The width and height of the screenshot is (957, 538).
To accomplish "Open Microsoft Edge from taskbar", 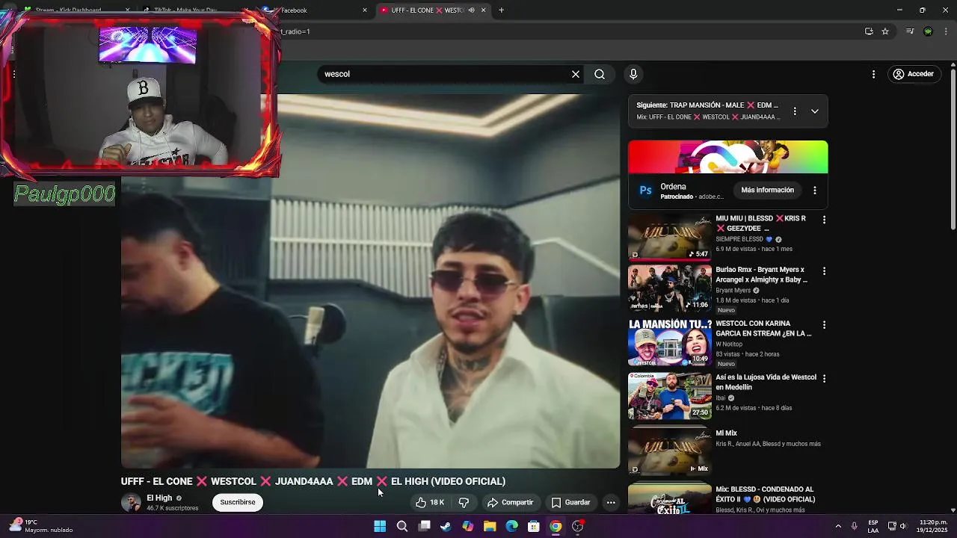I will [x=511, y=527].
